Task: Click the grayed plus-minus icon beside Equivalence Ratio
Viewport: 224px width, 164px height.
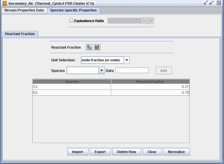Action: click(x=144, y=21)
